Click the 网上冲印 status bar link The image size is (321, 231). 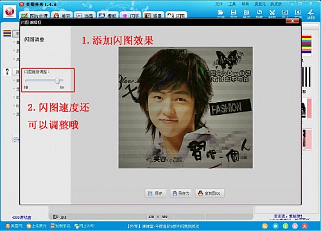pos(84,226)
